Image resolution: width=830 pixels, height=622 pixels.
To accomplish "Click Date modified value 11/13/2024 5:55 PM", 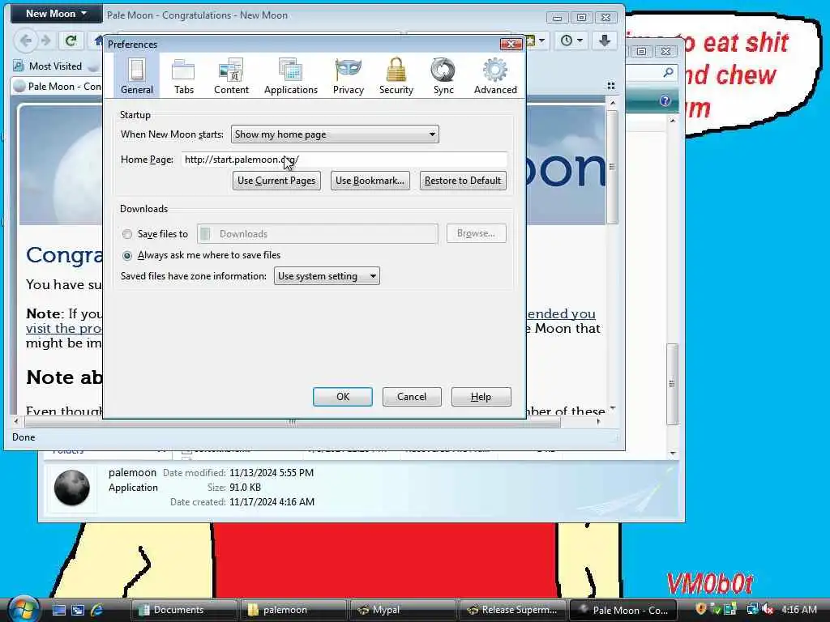I will [272, 473].
